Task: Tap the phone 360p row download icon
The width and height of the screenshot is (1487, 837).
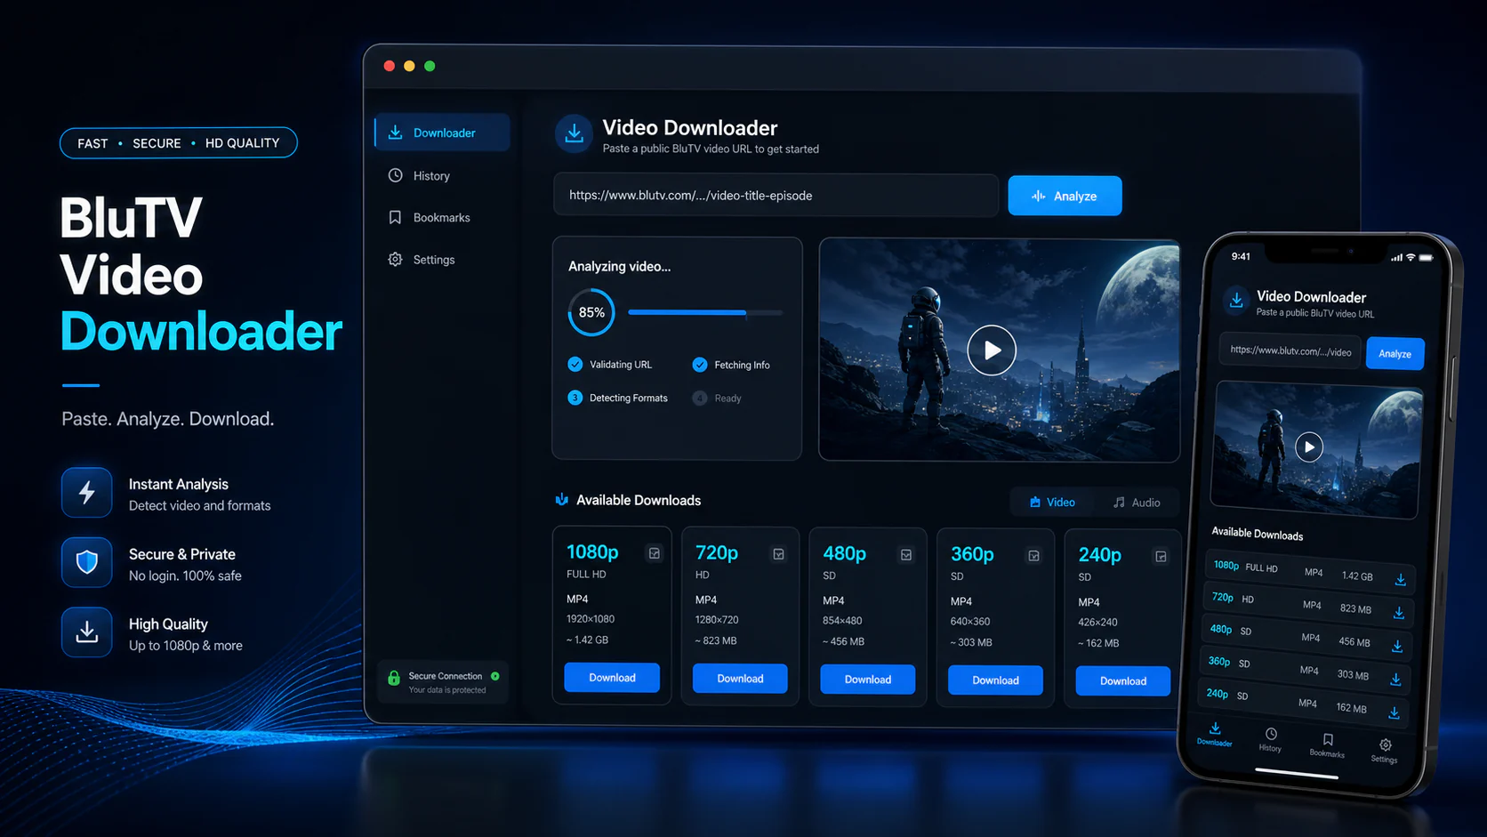Action: point(1395,680)
